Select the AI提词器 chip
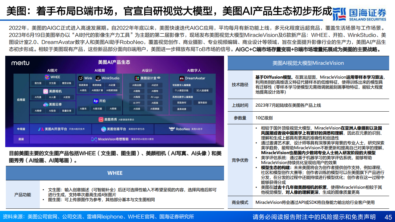 98,109
